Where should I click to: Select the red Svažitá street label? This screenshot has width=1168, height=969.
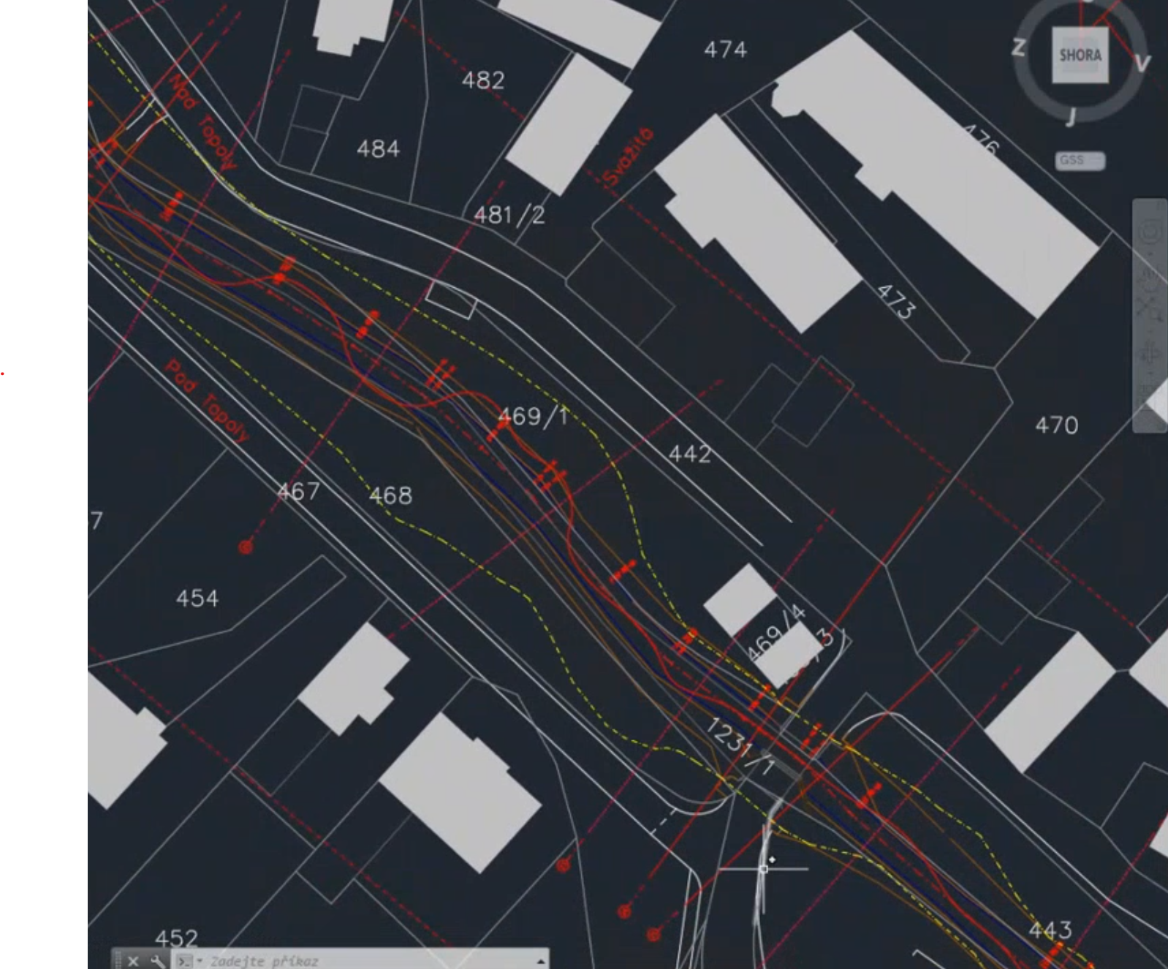pyautogui.click(x=628, y=157)
